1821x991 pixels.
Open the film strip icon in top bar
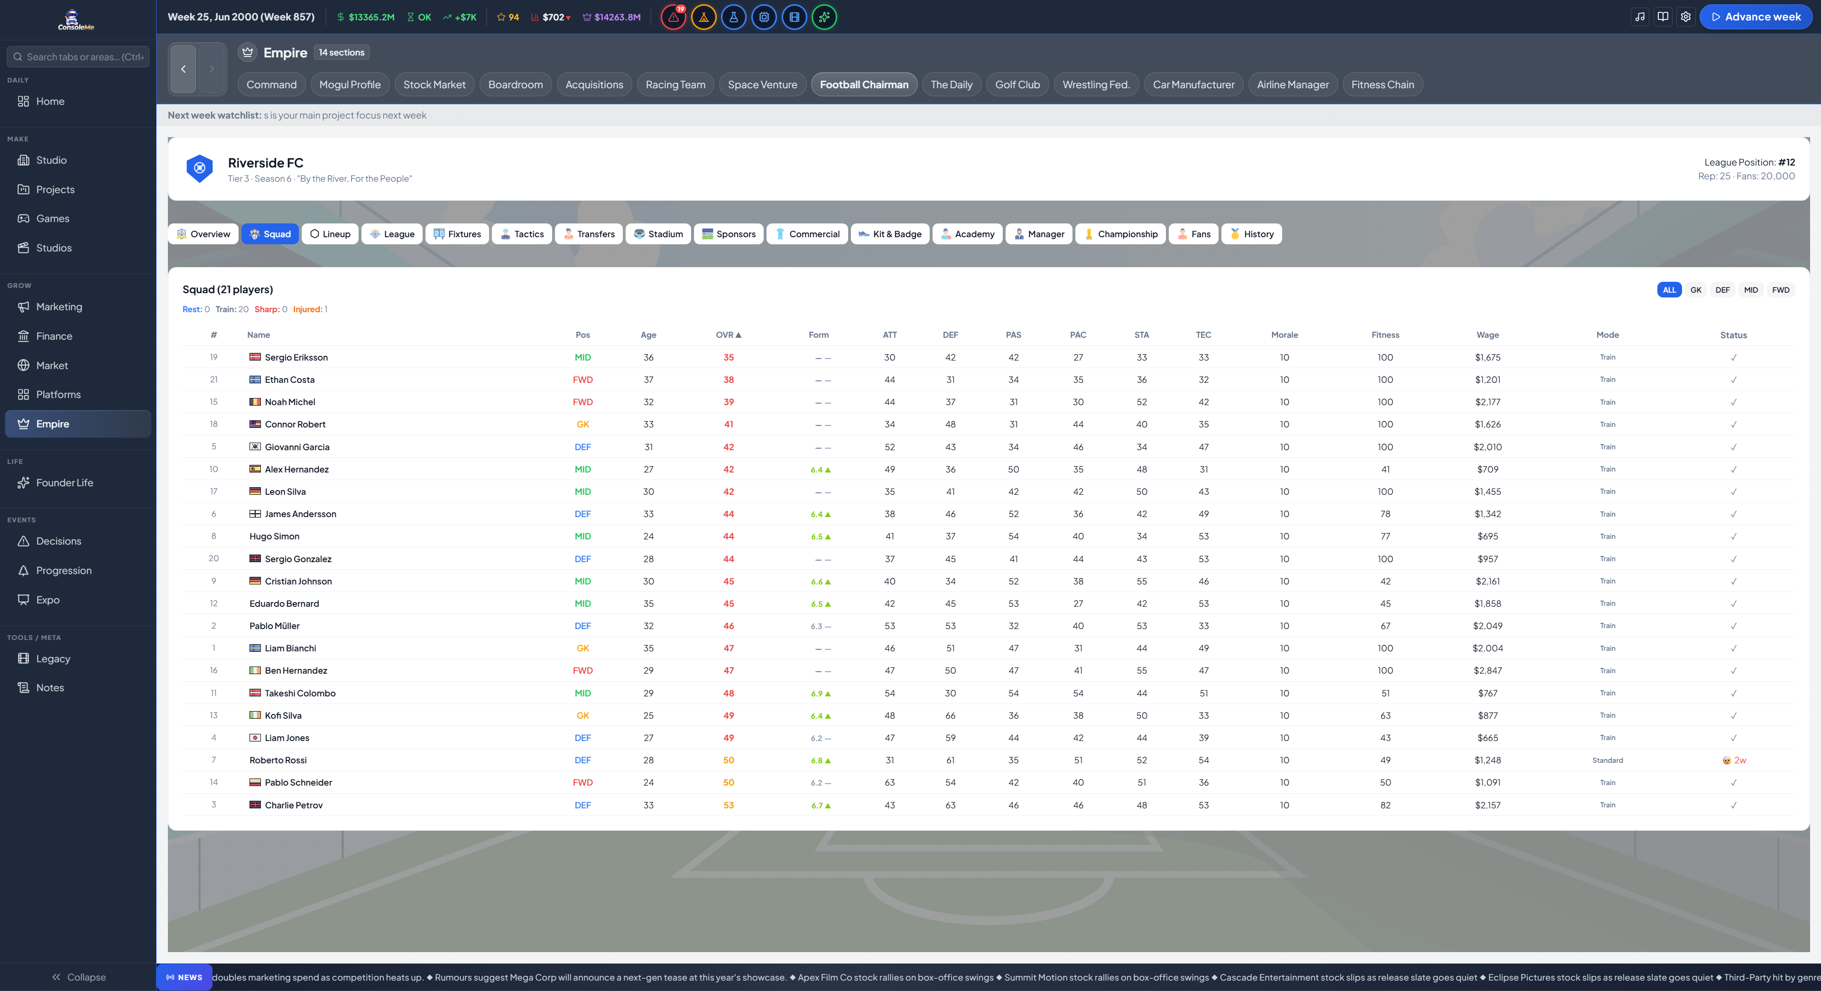(795, 17)
